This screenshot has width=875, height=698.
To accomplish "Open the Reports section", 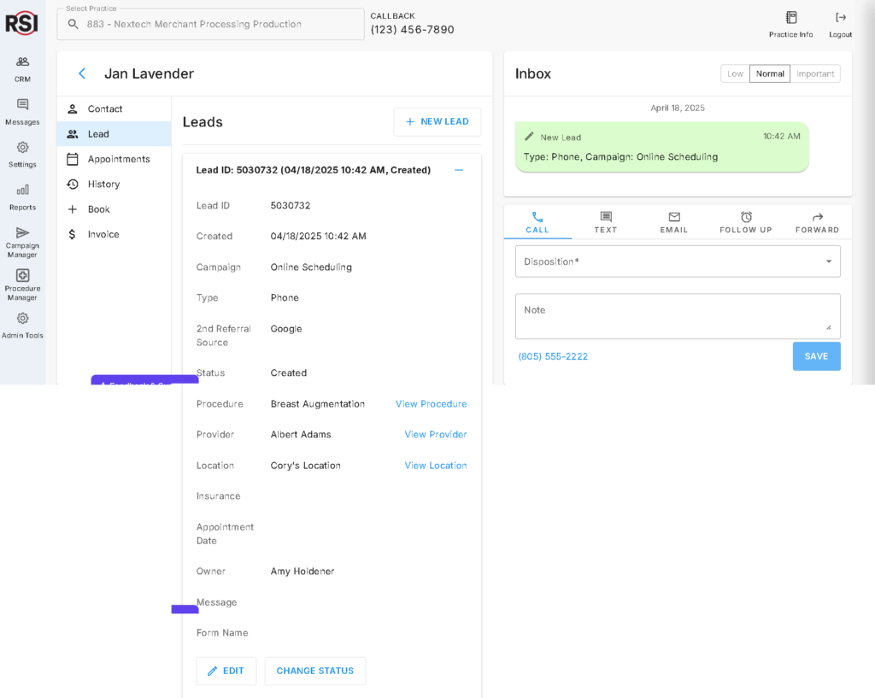I will point(22,197).
